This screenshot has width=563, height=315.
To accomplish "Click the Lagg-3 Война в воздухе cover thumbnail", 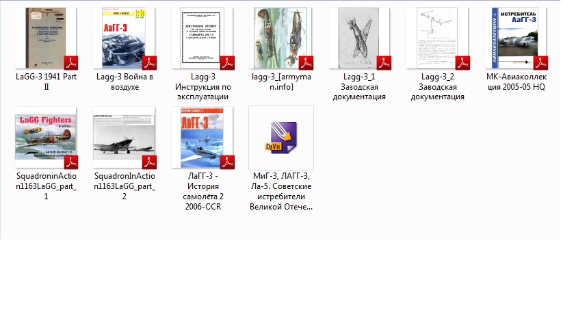I will click(x=125, y=38).
